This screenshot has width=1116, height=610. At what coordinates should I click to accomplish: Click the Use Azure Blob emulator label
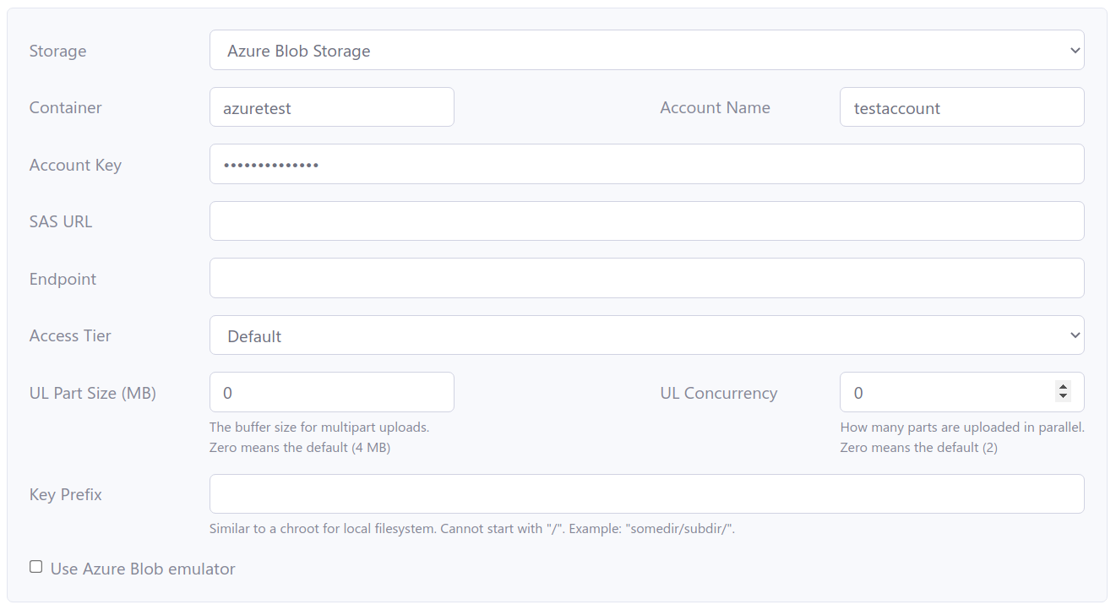pos(142,569)
